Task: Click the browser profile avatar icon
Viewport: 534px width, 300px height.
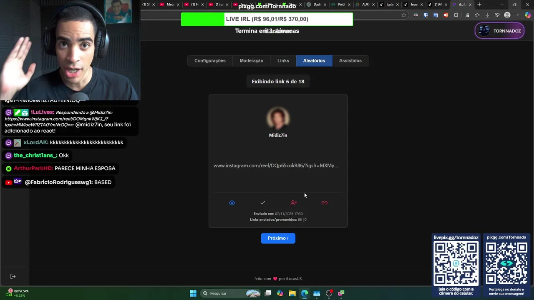Action: (x=507, y=15)
